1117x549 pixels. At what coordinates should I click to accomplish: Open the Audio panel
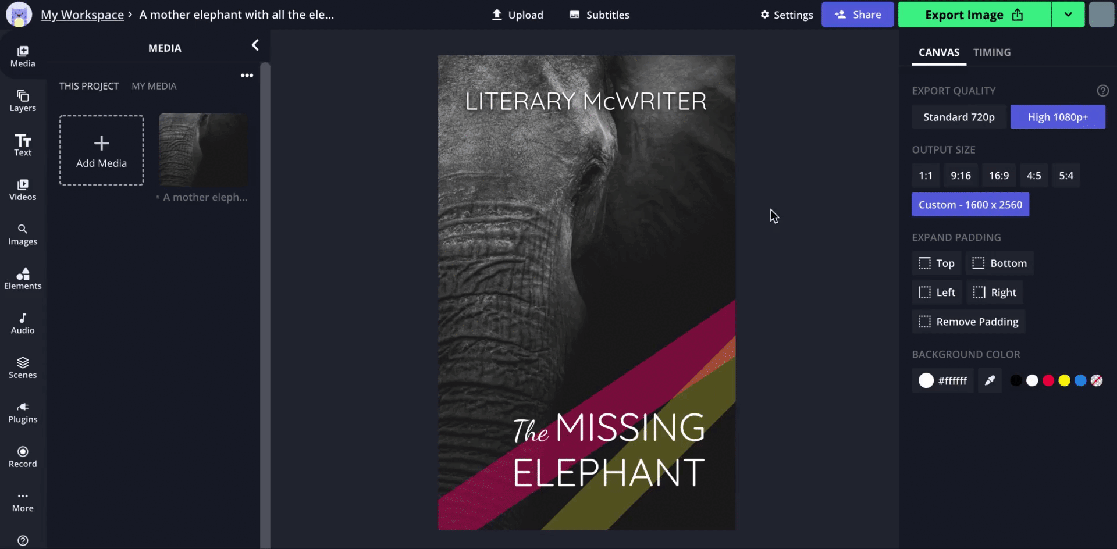23,323
